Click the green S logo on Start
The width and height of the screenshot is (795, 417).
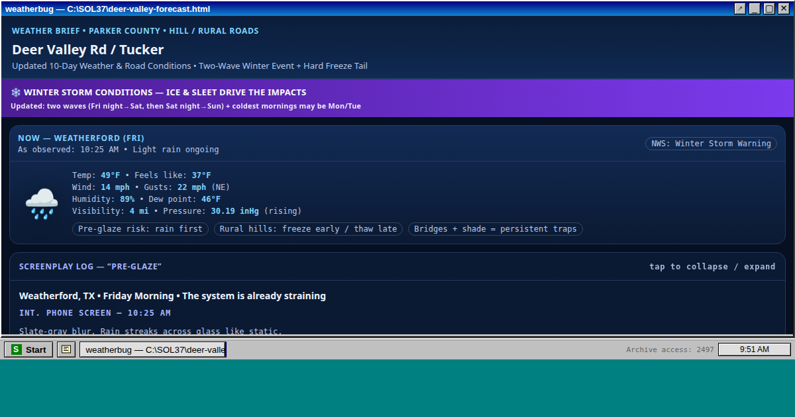click(x=17, y=349)
